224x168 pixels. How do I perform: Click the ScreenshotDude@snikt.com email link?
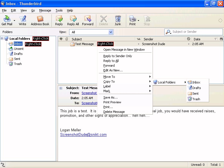[83, 135]
